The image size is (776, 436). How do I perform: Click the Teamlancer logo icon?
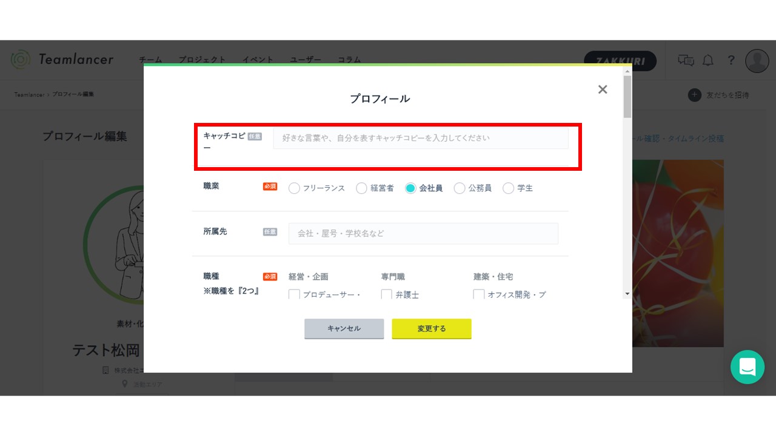(x=20, y=59)
